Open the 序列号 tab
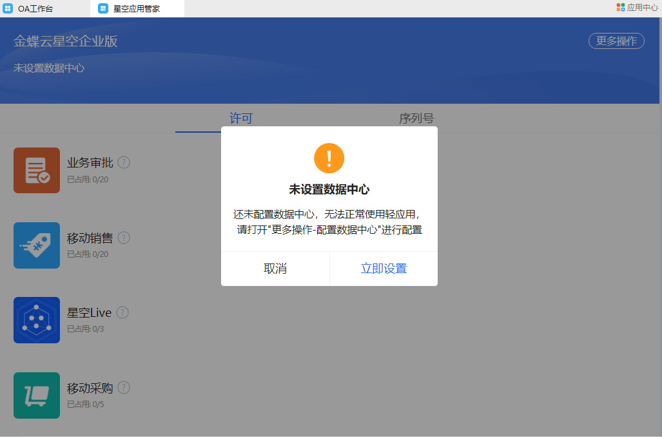The width and height of the screenshot is (662, 438). click(x=416, y=119)
